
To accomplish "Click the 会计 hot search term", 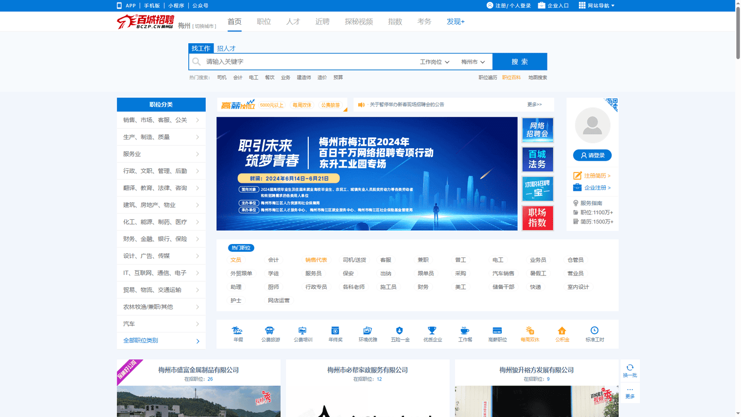I will 238,78.
